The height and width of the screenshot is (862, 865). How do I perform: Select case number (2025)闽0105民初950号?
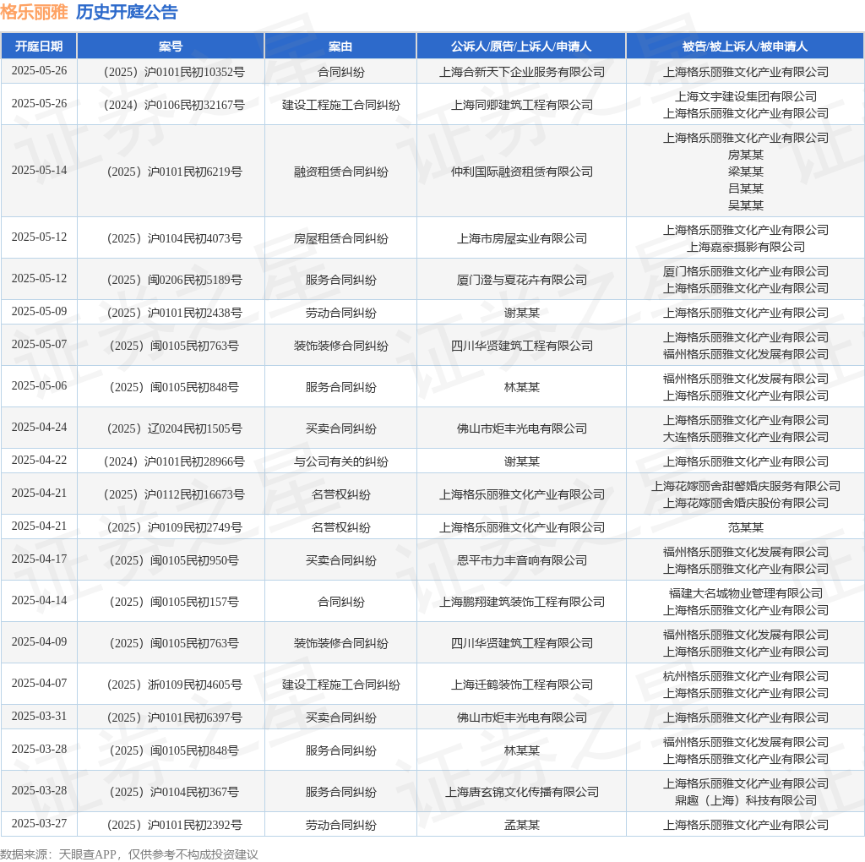[x=174, y=560]
